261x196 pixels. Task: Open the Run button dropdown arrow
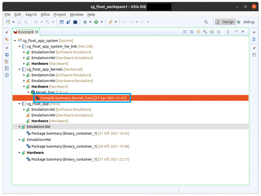(101, 22)
